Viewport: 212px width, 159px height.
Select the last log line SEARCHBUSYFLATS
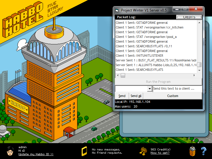pos(139,70)
